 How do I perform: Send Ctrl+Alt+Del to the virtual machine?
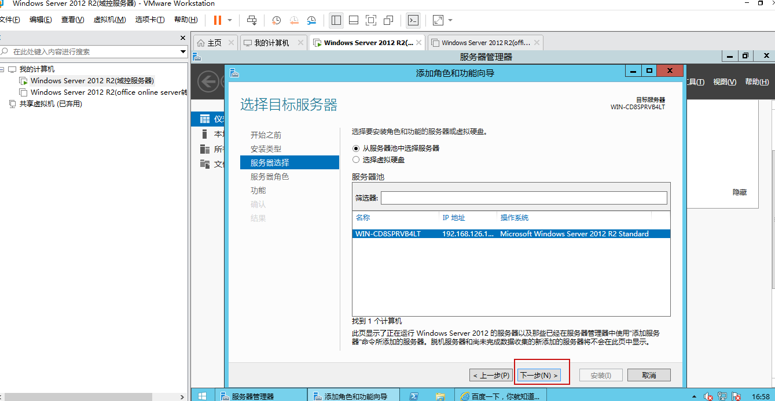tap(252, 20)
